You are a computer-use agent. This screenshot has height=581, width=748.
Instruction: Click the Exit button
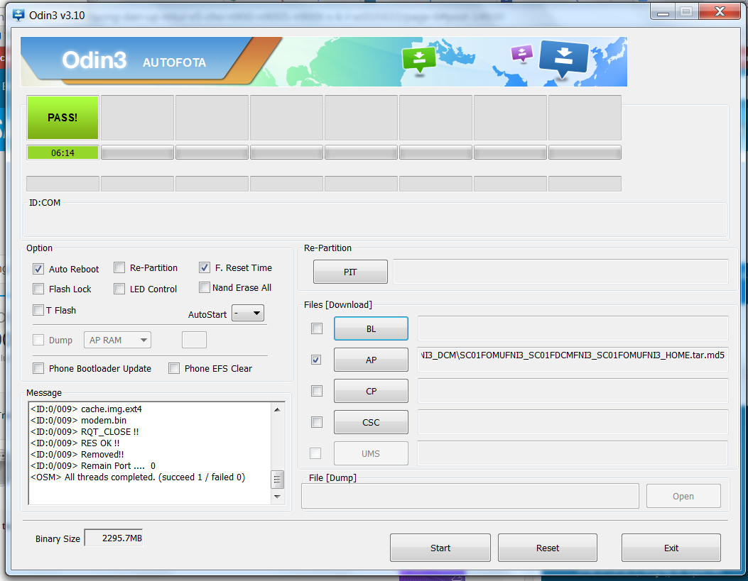click(671, 548)
